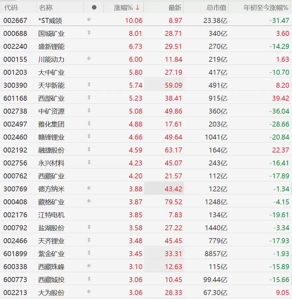This screenshot has width=292, height=299.
Task: Sort by the 总市值 column header
Action: [x=217, y=8]
